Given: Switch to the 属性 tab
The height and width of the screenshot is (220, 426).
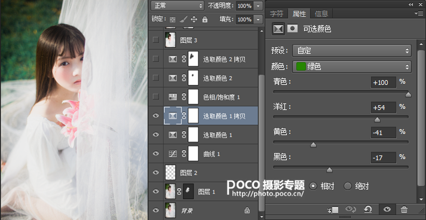Looking at the screenshot, I should [x=299, y=13].
